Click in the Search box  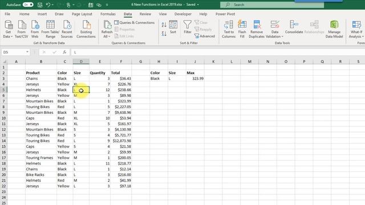click(272, 5)
